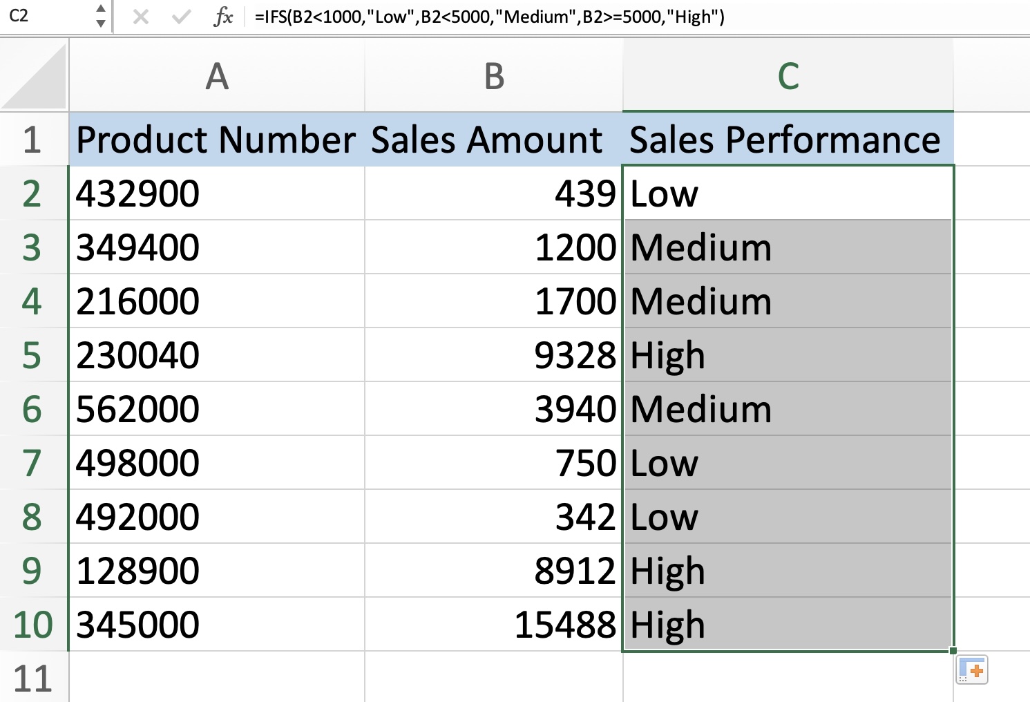Select sales amount cell 15488
This screenshot has height=702, width=1030.
[494, 625]
